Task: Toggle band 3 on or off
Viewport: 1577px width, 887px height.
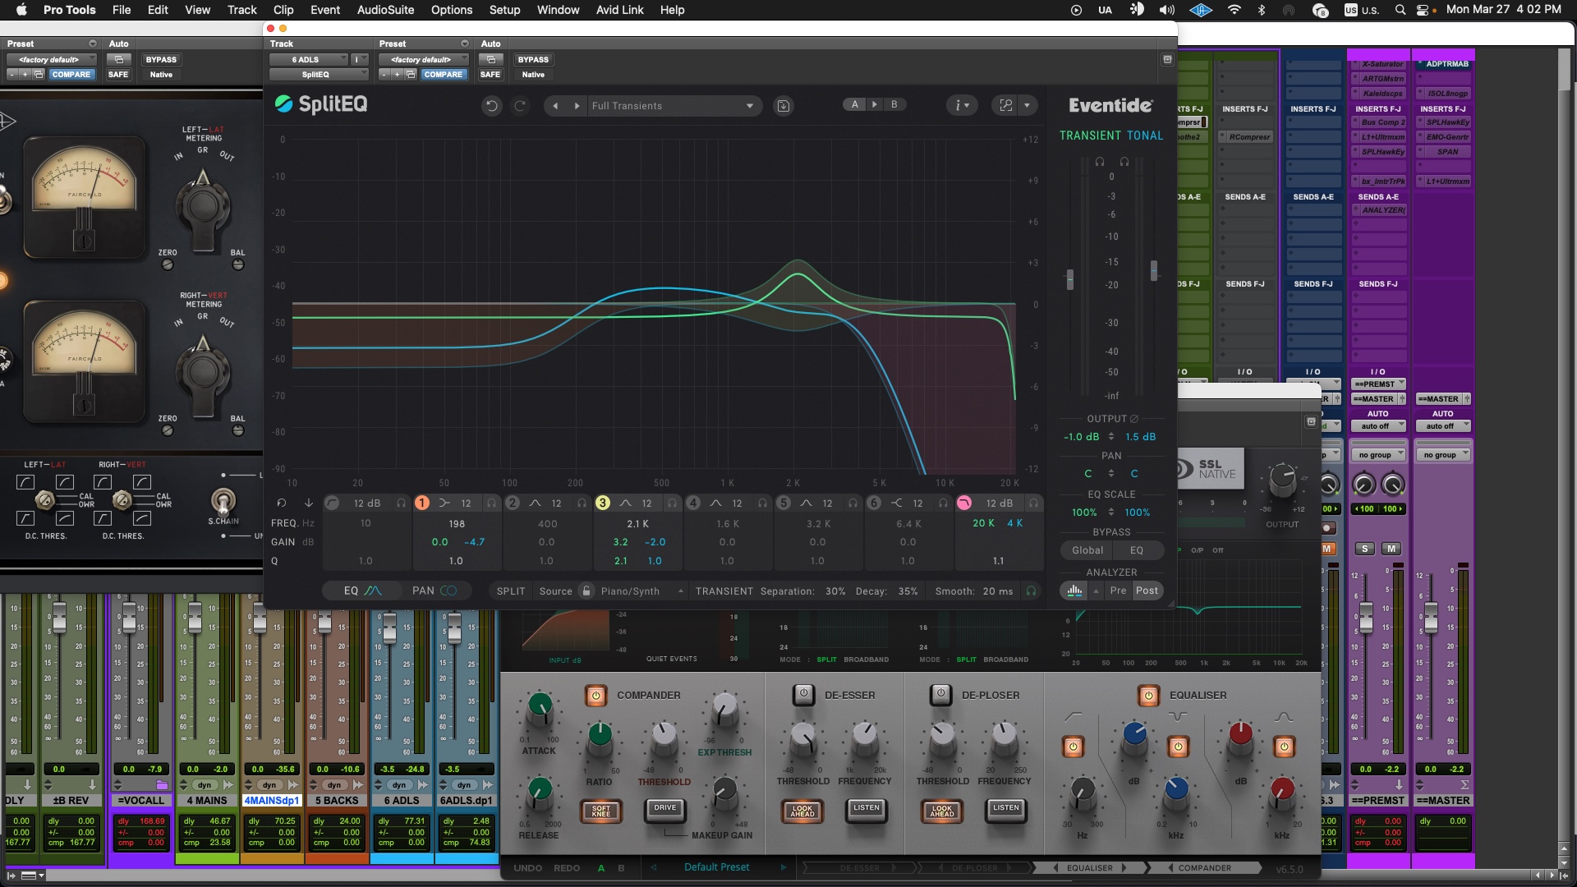Action: pos(602,503)
